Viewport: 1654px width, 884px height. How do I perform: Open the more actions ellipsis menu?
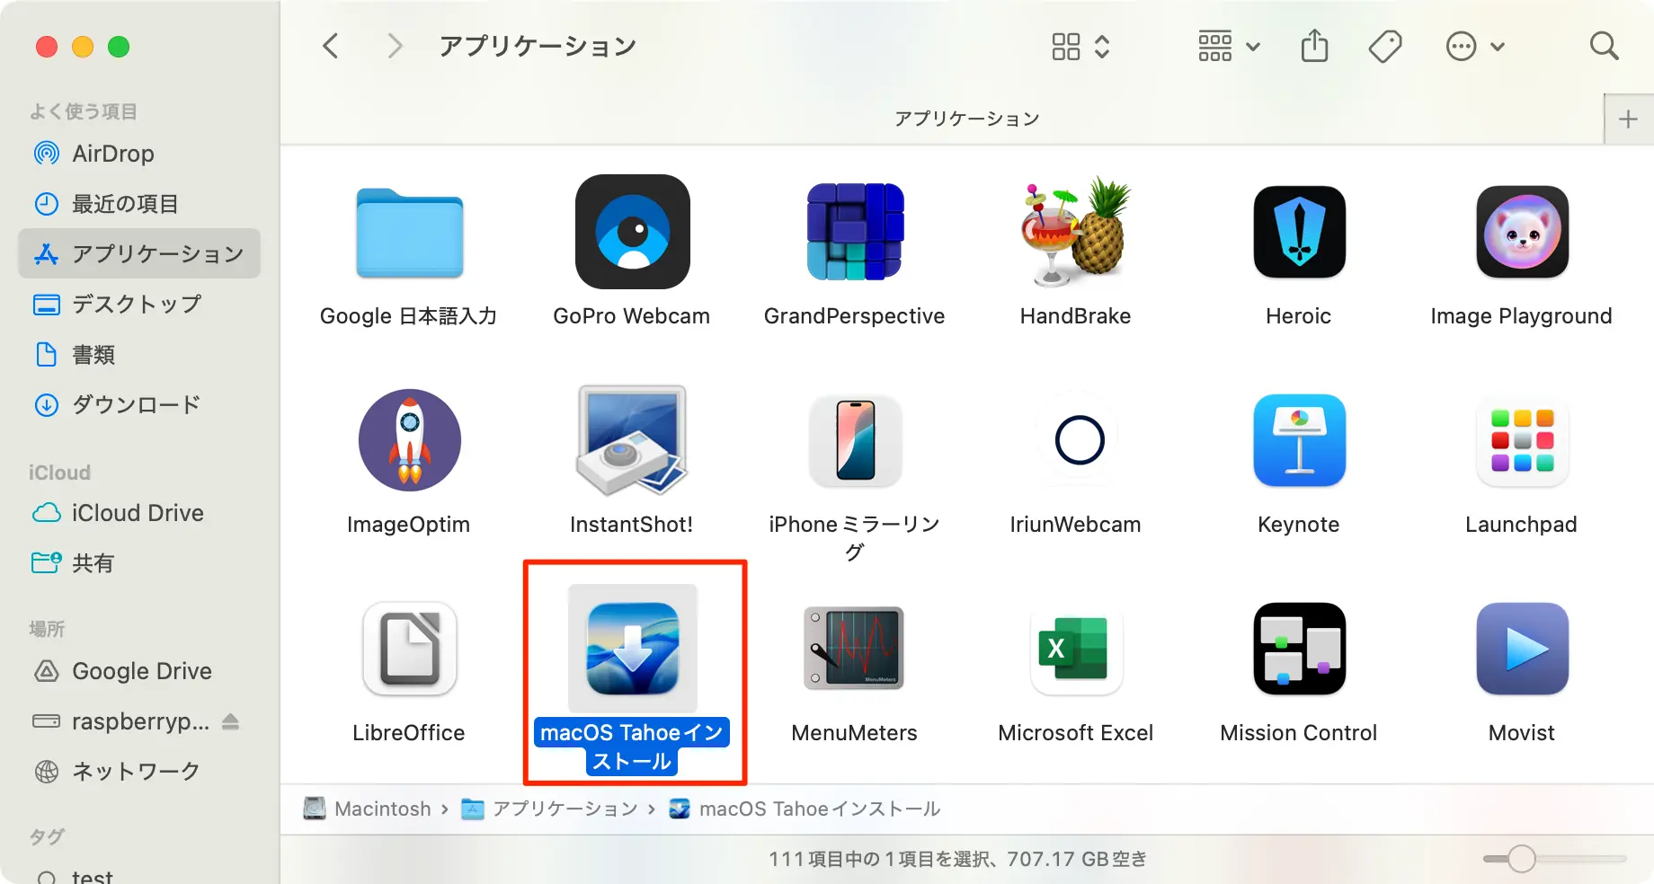[1474, 46]
